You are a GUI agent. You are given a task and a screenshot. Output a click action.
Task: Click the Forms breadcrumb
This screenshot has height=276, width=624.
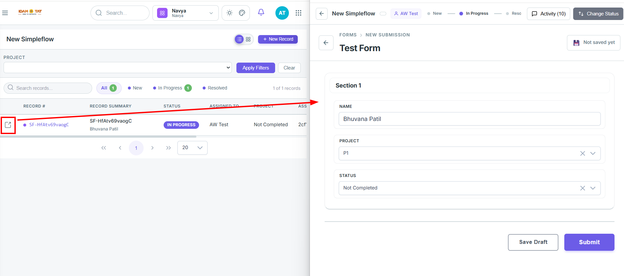point(348,35)
